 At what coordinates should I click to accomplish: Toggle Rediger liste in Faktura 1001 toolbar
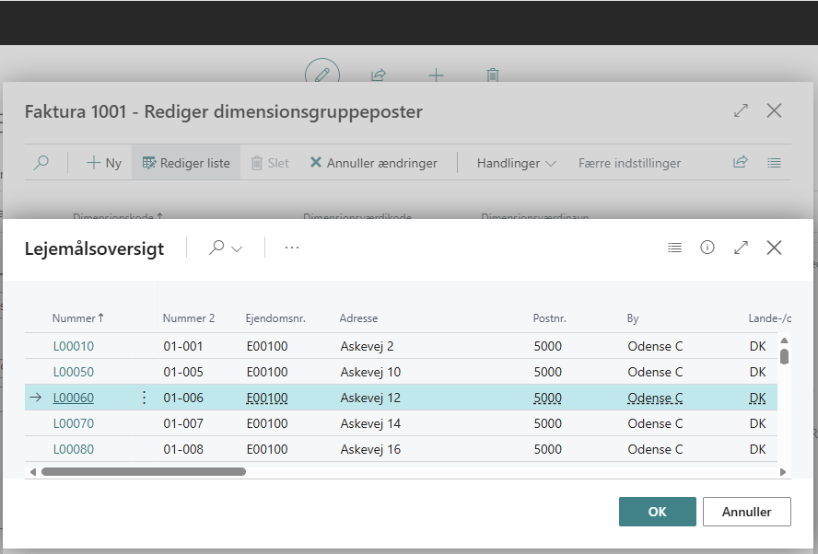[x=186, y=163]
